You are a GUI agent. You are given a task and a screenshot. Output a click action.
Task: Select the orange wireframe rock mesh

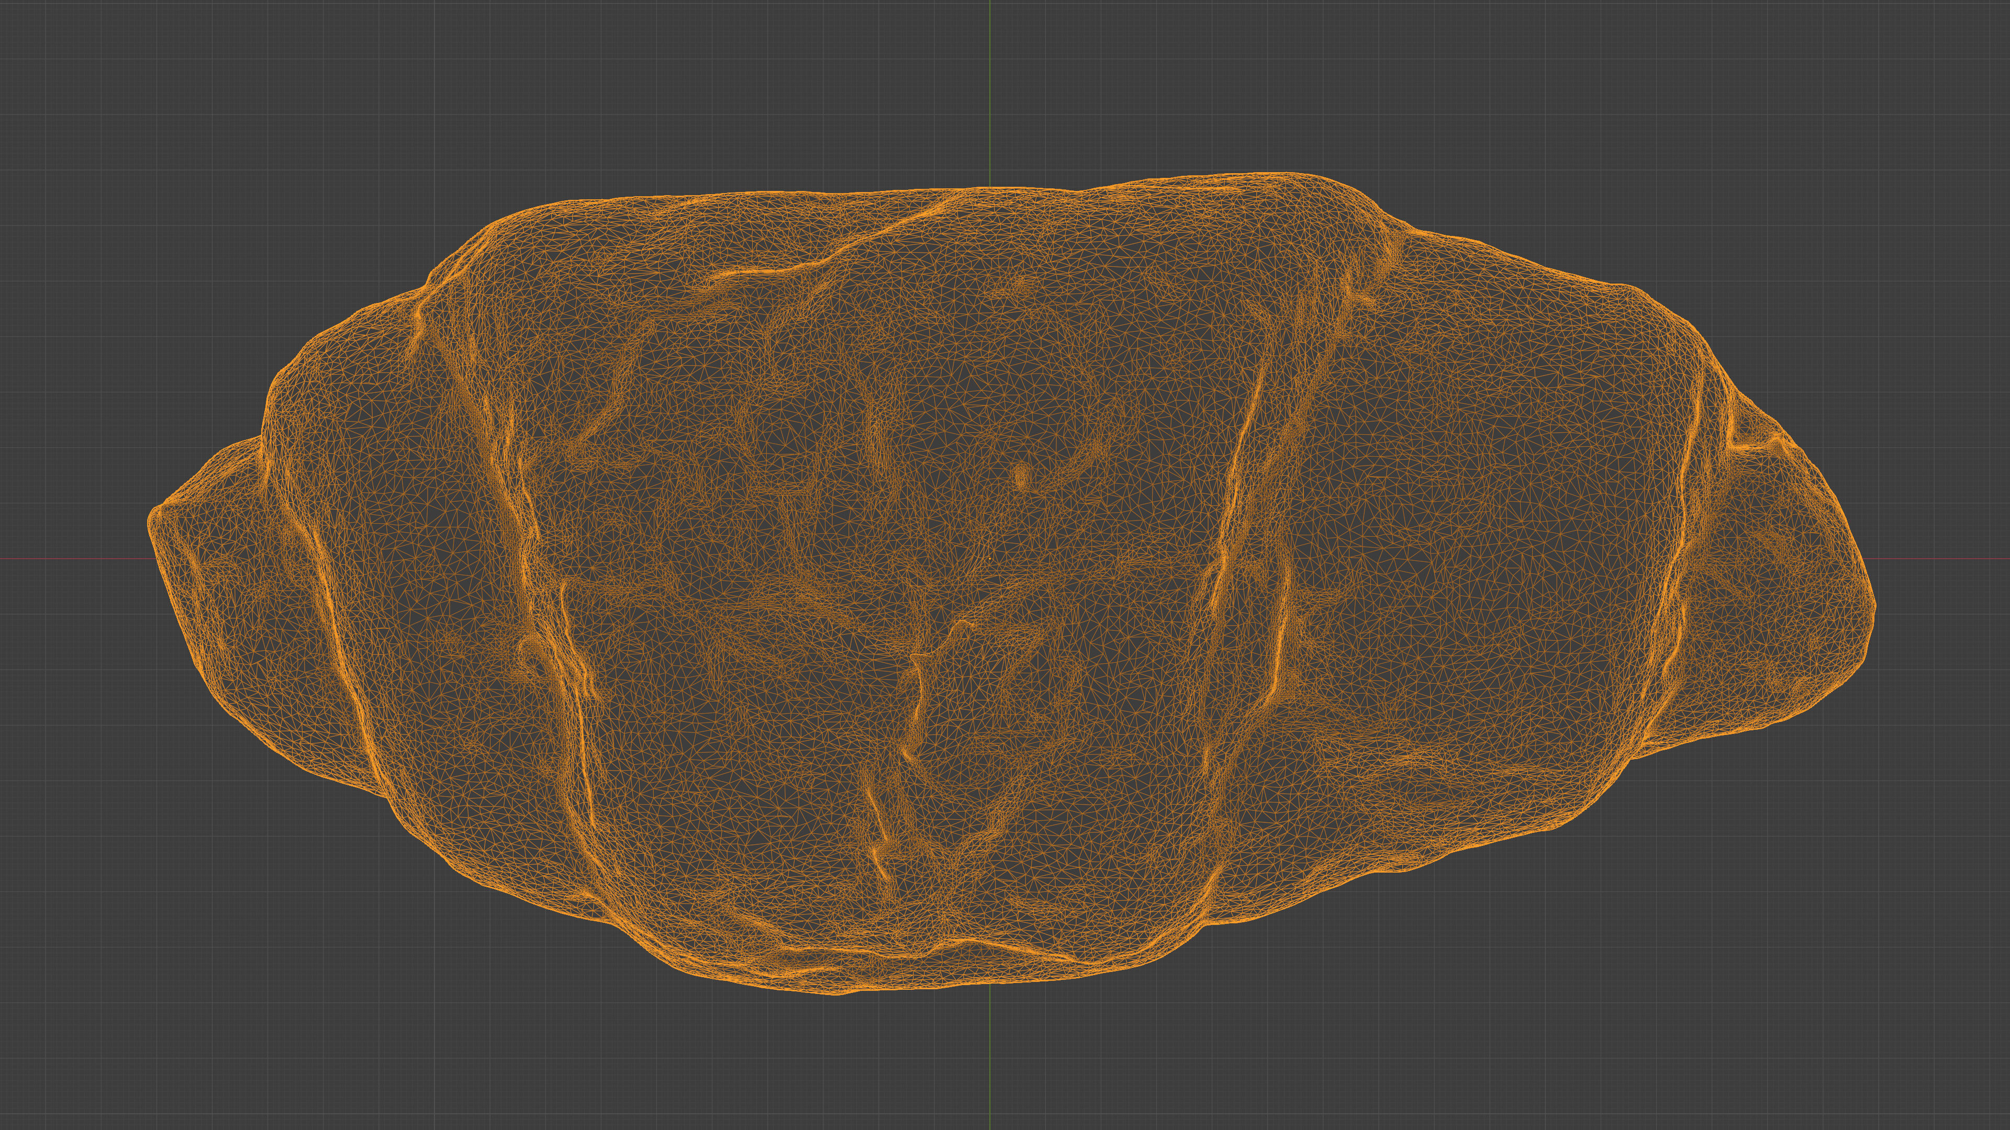[x=1011, y=583]
